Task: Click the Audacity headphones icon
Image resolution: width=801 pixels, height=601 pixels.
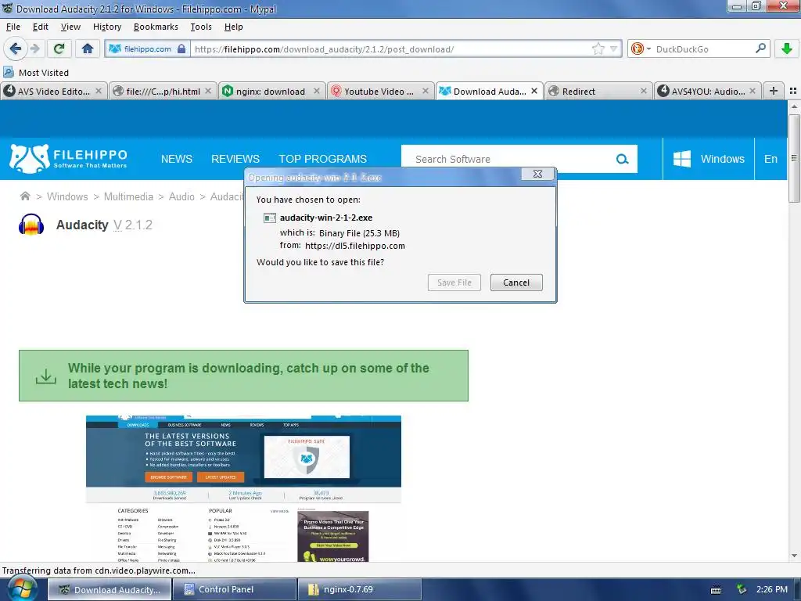Action: 31,225
